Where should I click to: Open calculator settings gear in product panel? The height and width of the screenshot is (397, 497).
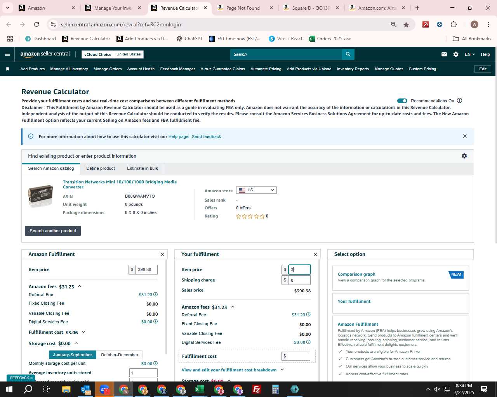[x=464, y=156]
